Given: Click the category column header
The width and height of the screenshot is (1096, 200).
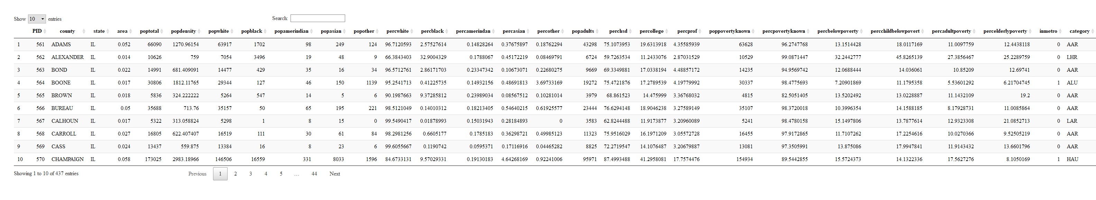Looking at the screenshot, I should point(1079,31).
